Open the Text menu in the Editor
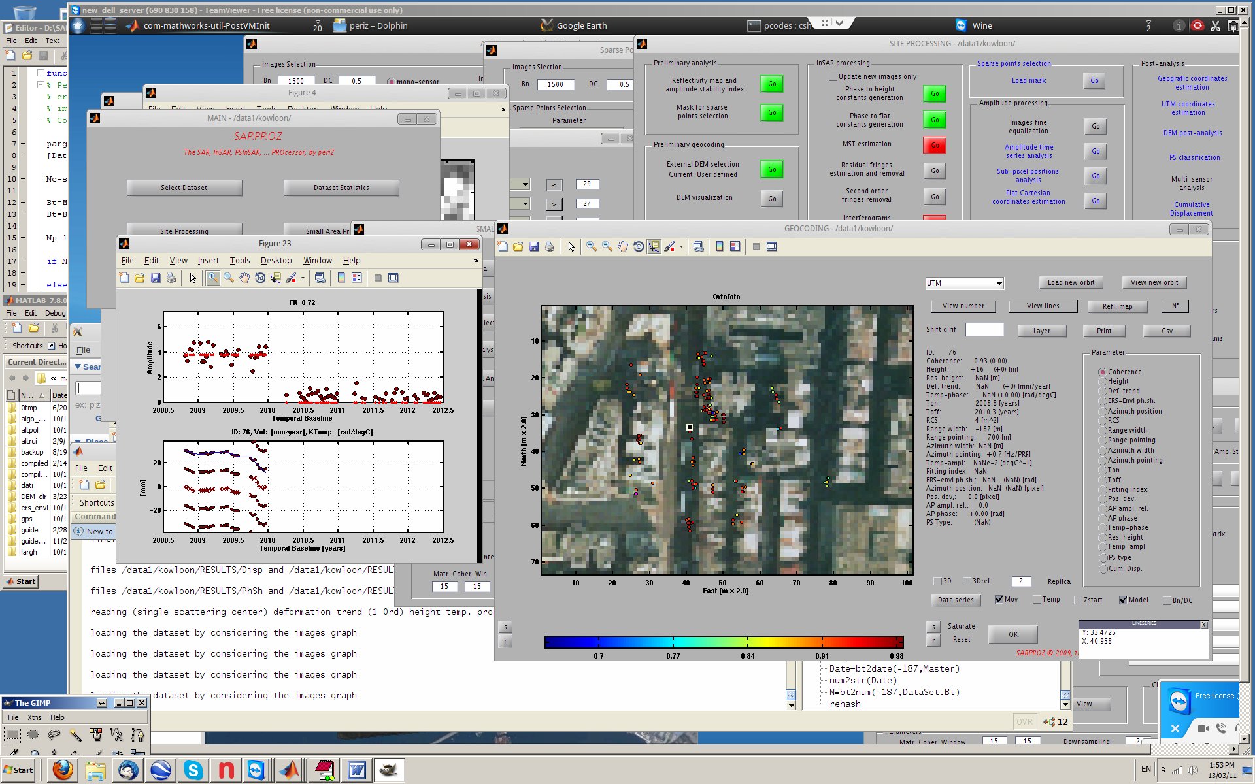Image resolution: width=1255 pixels, height=784 pixels. coord(52,41)
